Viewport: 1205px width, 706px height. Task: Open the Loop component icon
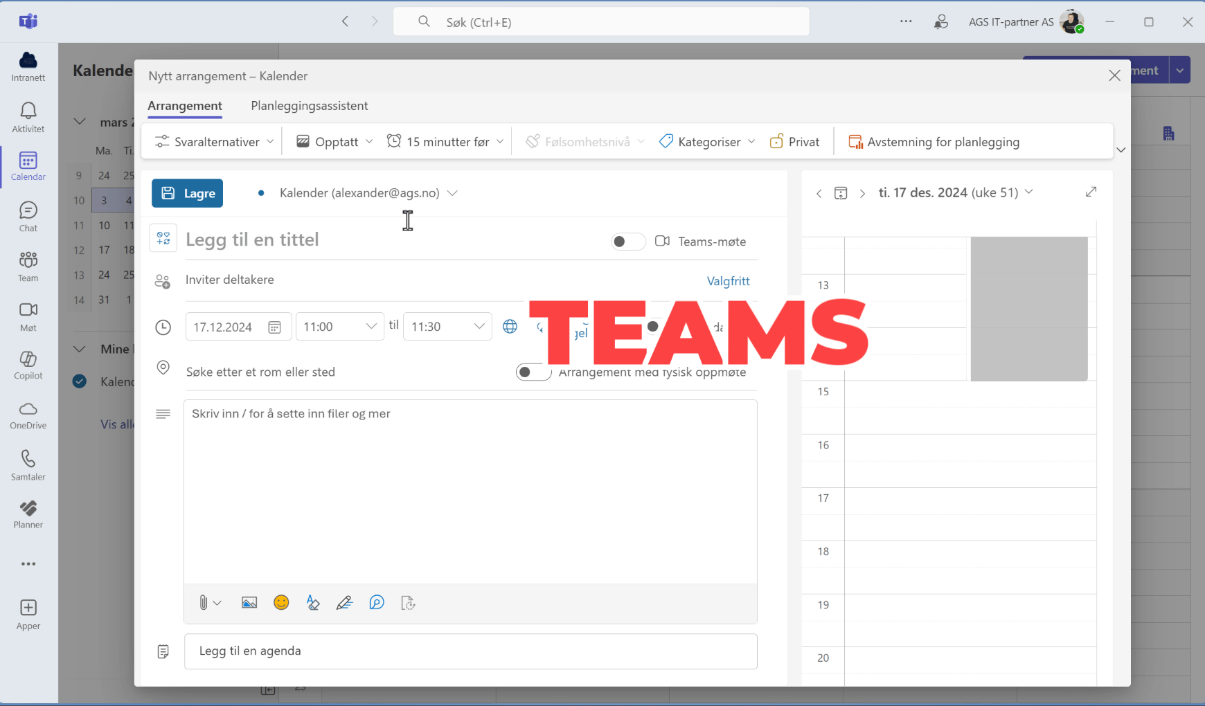click(377, 603)
